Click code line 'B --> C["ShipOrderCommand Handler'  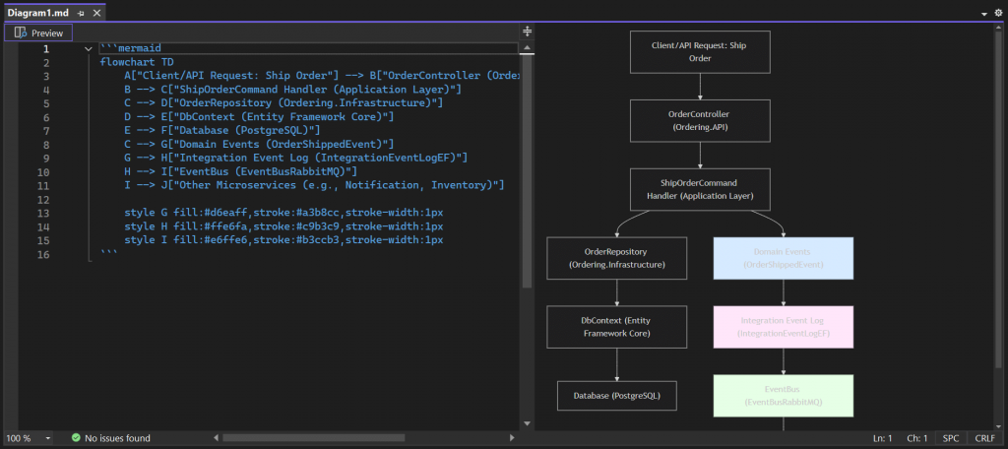(x=292, y=90)
